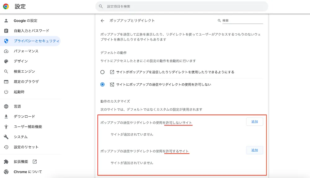Screen dimensions: 310x178
Task: Open the システム settings
Action: tap(20, 137)
